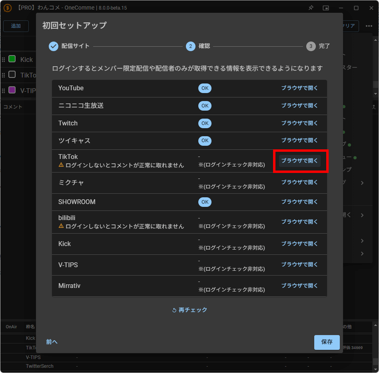This screenshot has width=379, height=373.
Task: Open the three-dot more options menu
Action: click(369, 26)
